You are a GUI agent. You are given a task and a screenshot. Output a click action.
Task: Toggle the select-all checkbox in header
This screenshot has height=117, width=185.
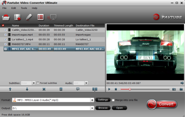[3, 26]
